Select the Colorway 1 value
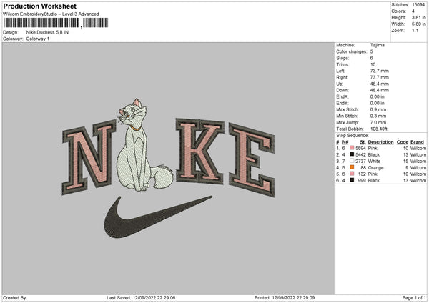The width and height of the screenshot is (429, 303). tap(38, 39)
